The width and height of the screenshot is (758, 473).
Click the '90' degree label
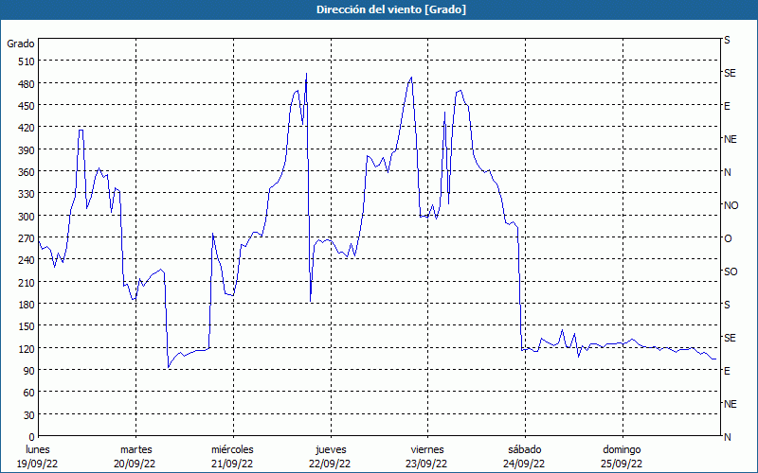29,371
